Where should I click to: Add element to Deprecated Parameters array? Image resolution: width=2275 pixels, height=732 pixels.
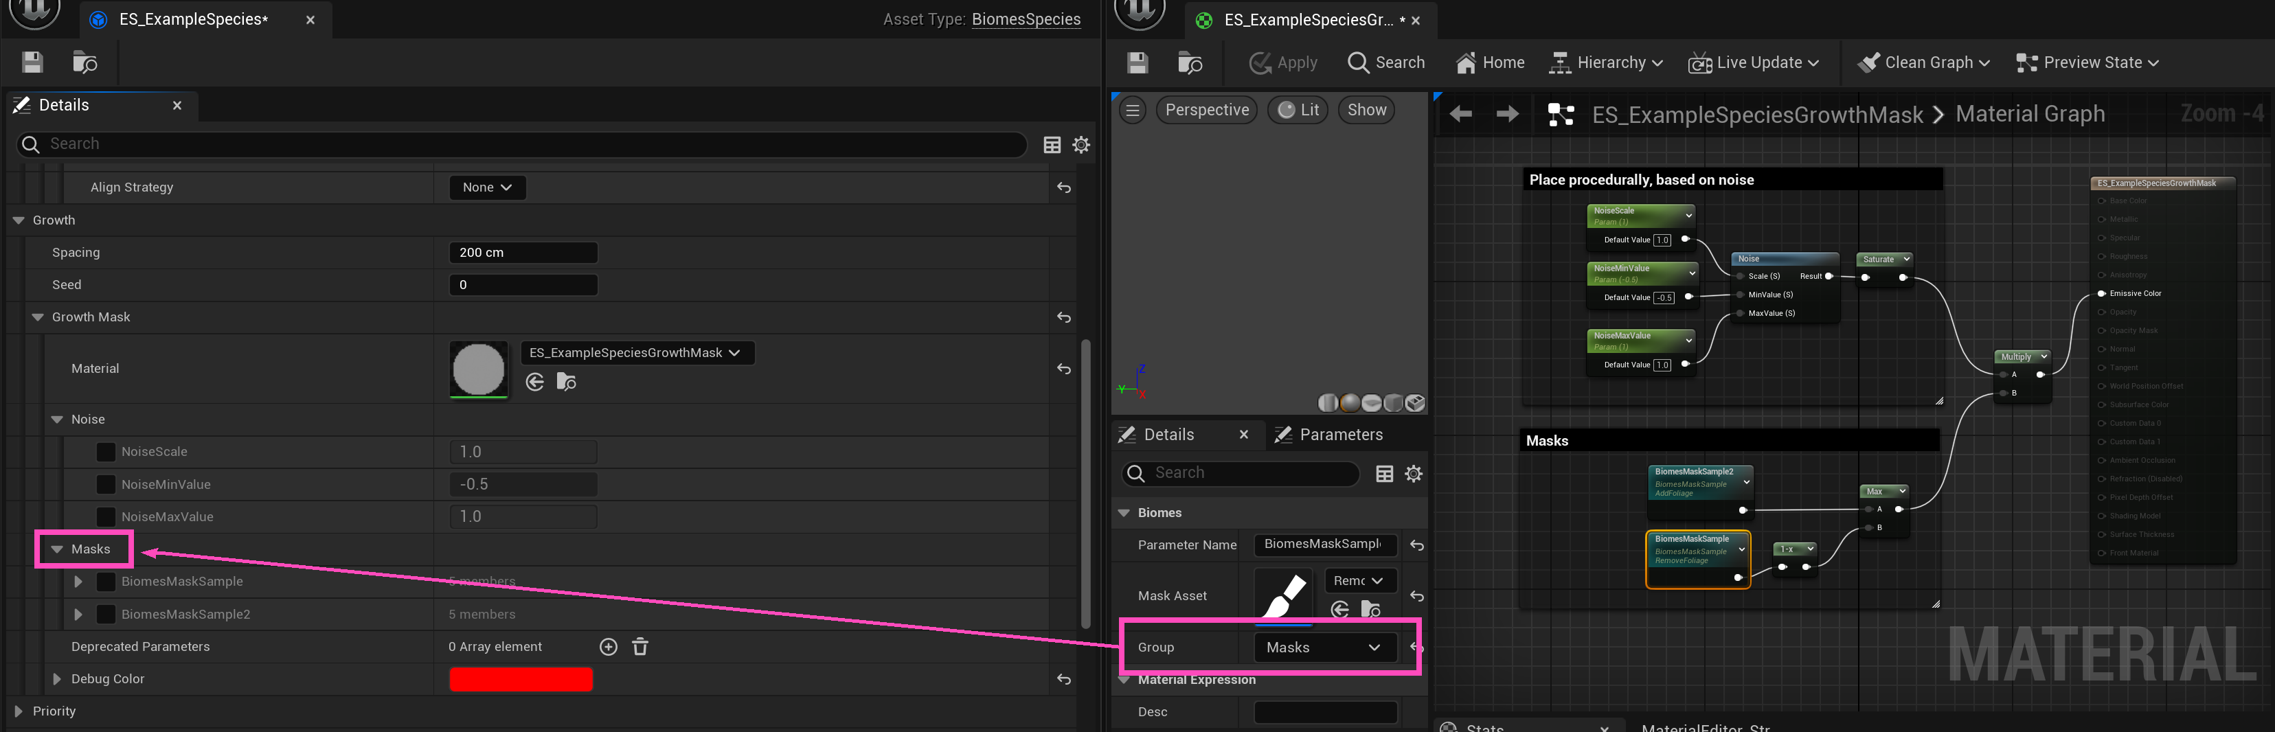pos(609,648)
